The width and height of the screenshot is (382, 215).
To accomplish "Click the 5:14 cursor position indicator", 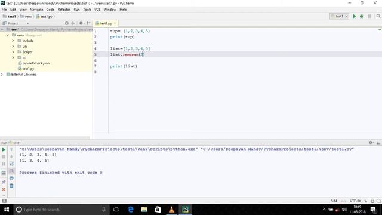I will [x=334, y=201].
